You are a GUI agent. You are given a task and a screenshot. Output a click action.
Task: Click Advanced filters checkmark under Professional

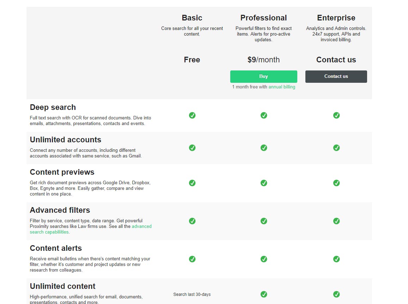264,221
